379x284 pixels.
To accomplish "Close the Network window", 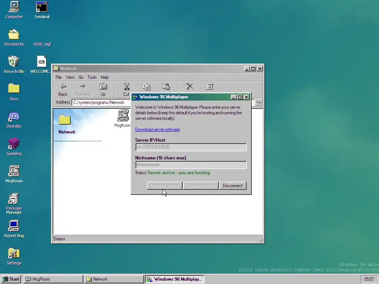I will (259, 69).
